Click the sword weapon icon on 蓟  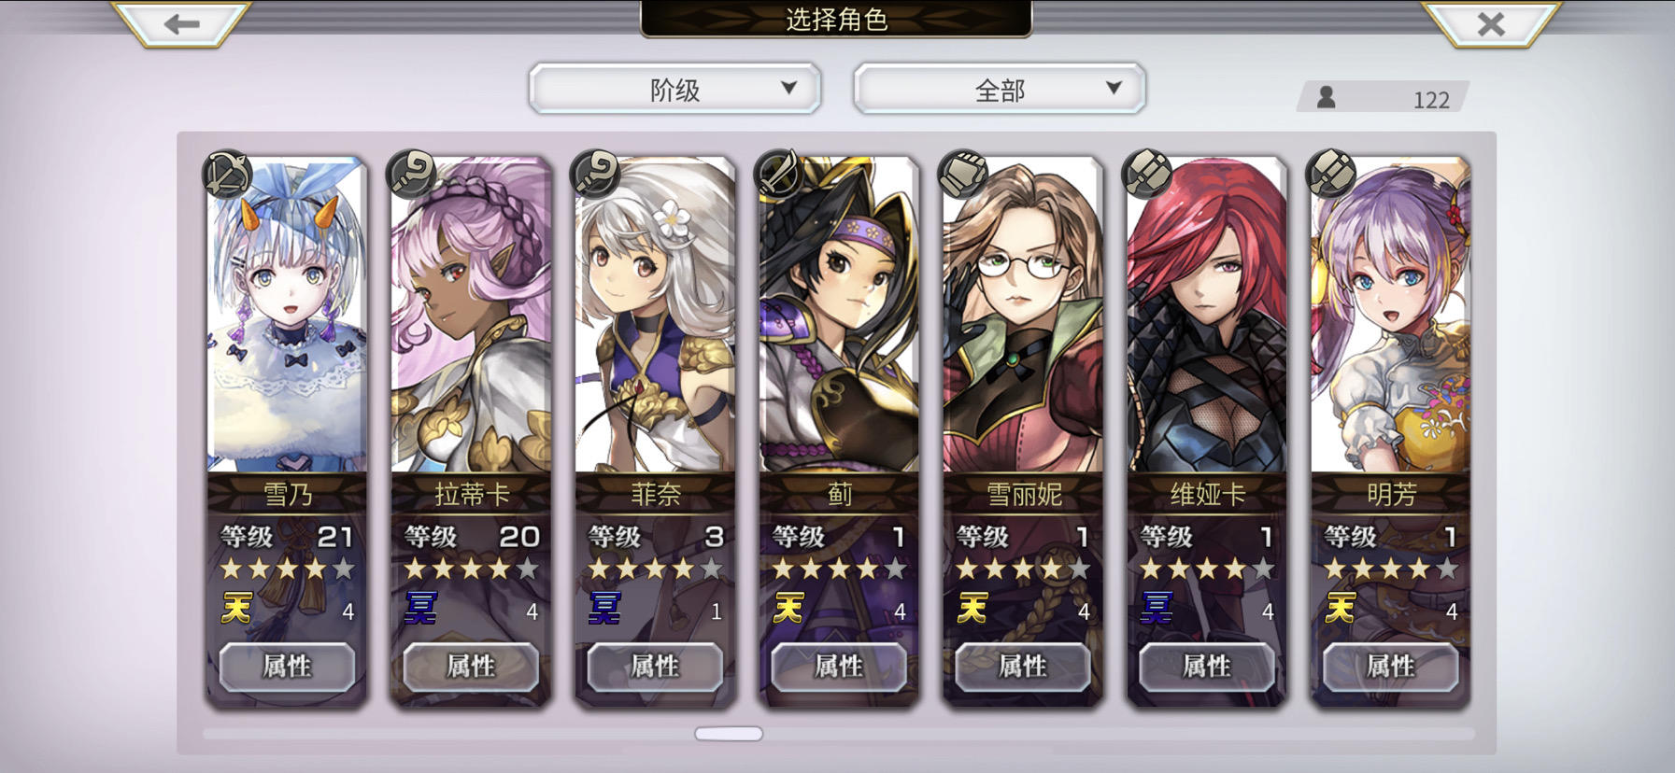tap(779, 174)
